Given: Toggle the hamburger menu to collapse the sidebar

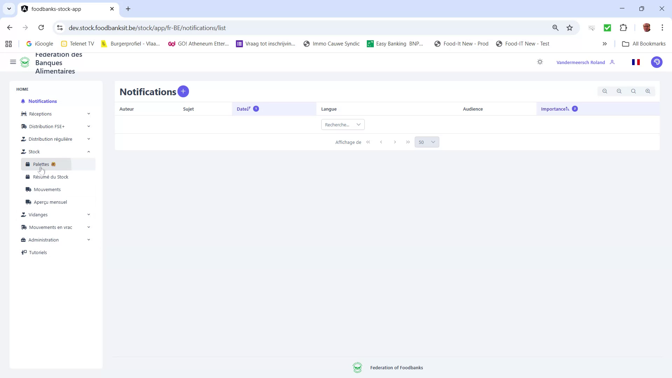Looking at the screenshot, I should 13,62.
